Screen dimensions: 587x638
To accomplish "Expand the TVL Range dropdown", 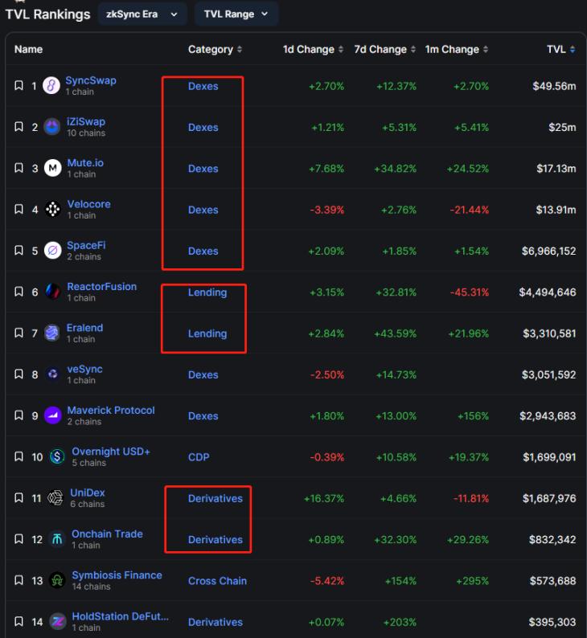I will (236, 14).
